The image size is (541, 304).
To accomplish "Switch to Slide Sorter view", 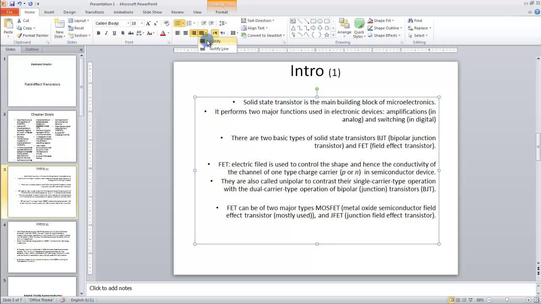I will pyautogui.click(x=458, y=300).
